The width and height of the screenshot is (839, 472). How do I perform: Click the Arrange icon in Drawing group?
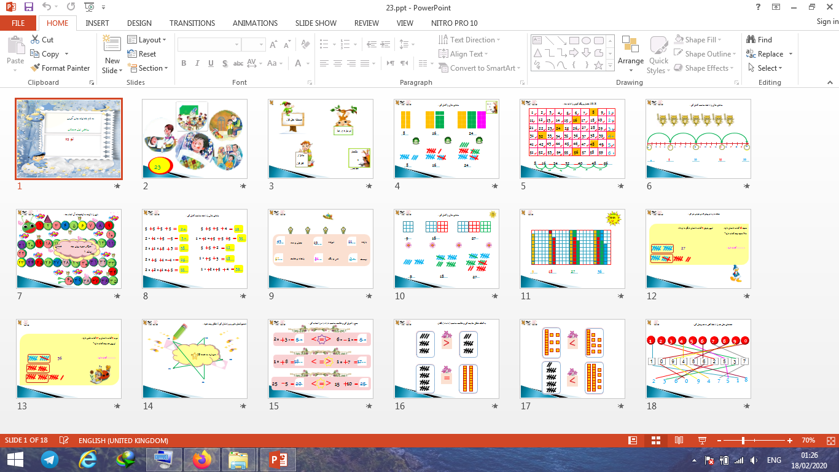click(x=630, y=45)
